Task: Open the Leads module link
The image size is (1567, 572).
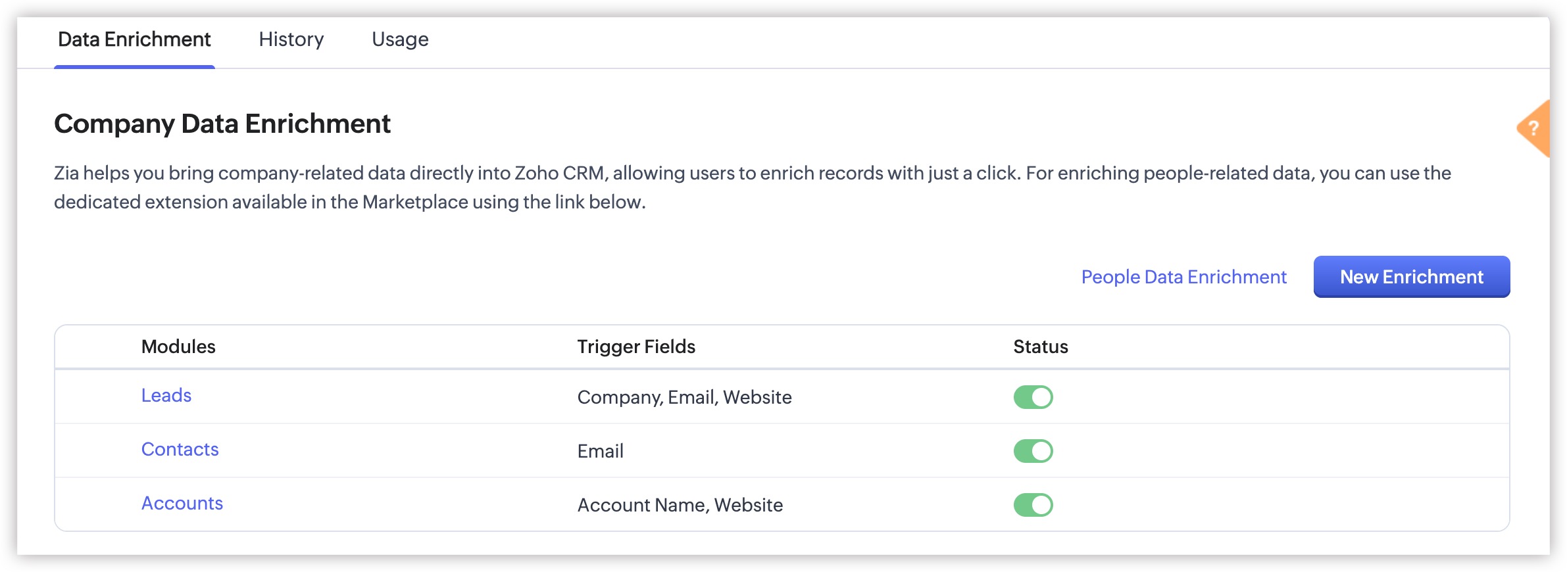Action: (166, 395)
